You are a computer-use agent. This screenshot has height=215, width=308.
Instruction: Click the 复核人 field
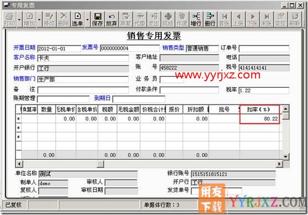(53, 191)
